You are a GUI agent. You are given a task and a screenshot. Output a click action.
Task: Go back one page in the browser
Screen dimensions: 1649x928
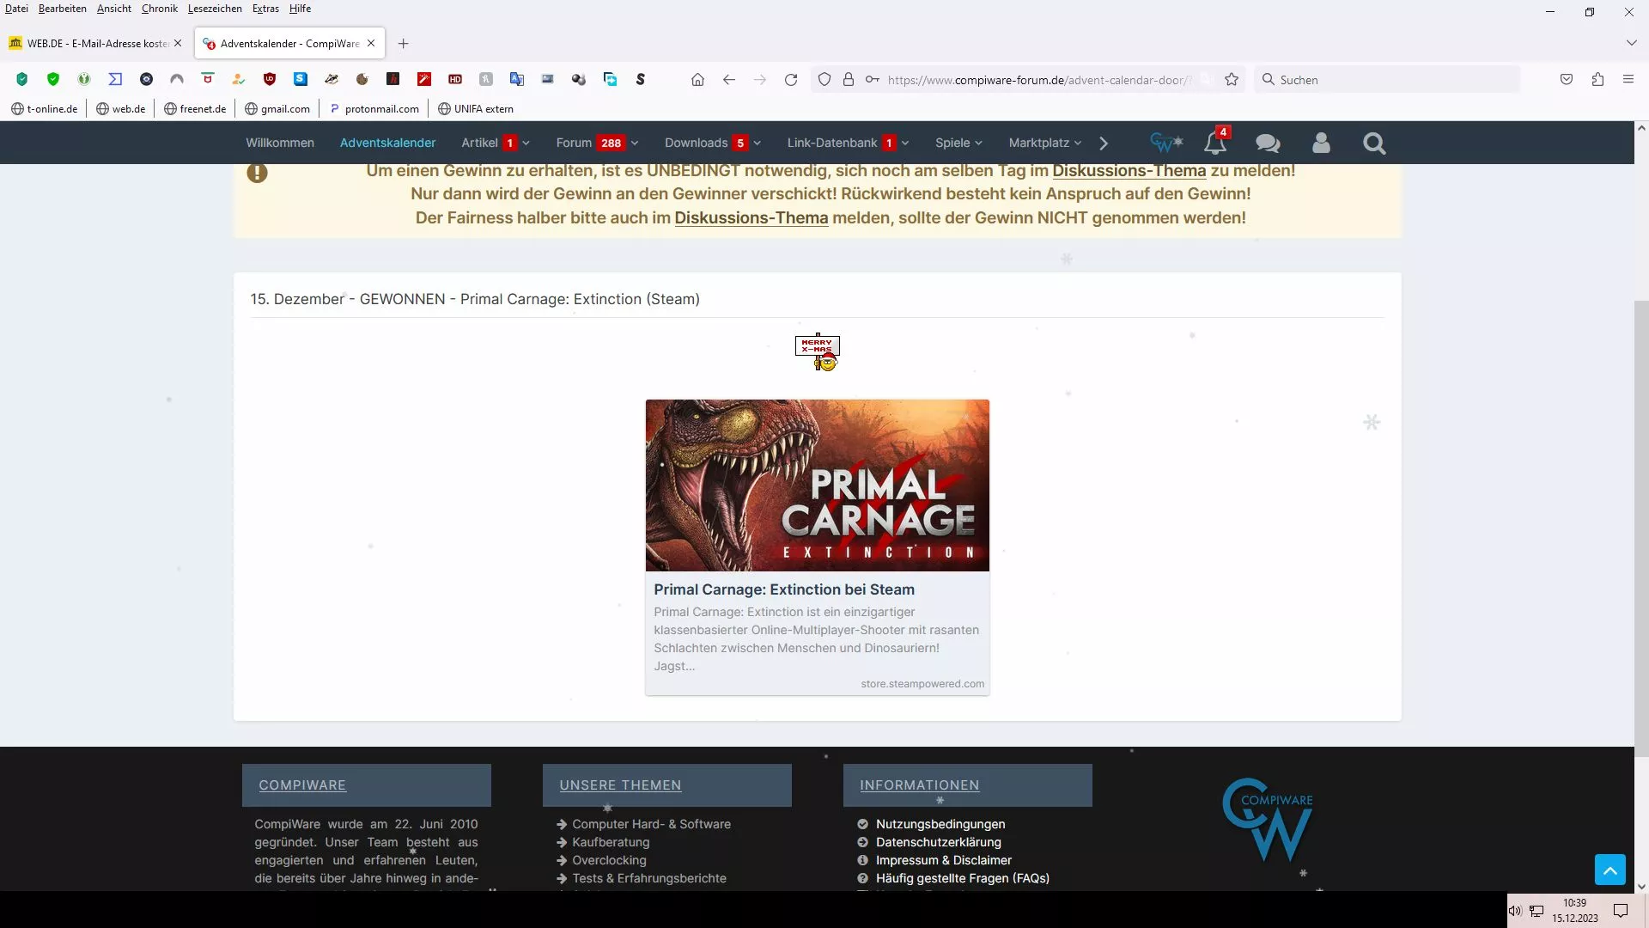[x=729, y=80]
